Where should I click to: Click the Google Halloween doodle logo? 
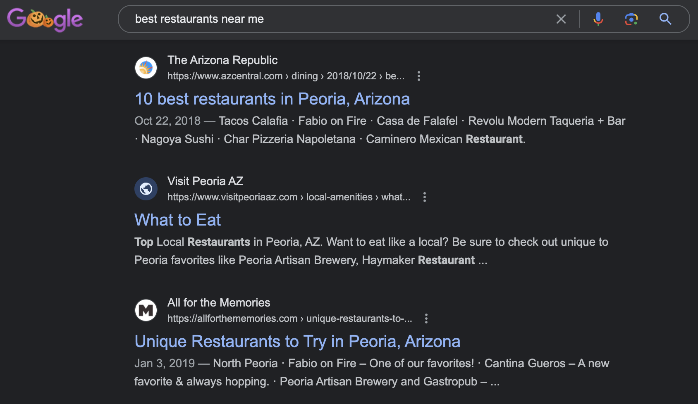tap(45, 19)
